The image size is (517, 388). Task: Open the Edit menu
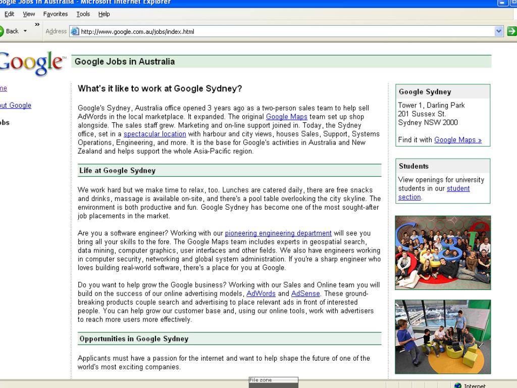9,14
